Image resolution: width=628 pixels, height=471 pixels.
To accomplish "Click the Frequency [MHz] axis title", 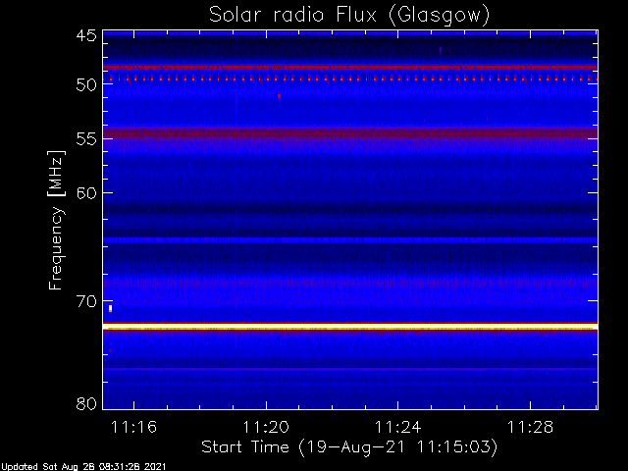I will pyautogui.click(x=56, y=220).
